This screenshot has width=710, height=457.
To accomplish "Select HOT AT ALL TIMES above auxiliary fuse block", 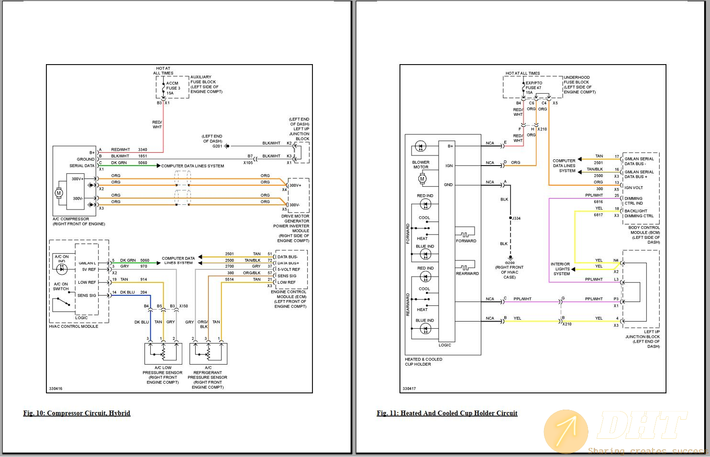I will [163, 71].
